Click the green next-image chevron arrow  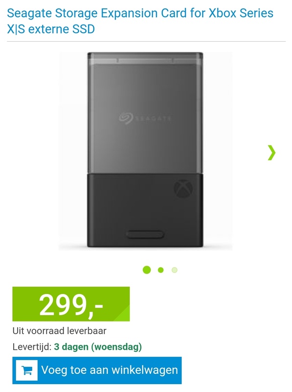(272, 152)
